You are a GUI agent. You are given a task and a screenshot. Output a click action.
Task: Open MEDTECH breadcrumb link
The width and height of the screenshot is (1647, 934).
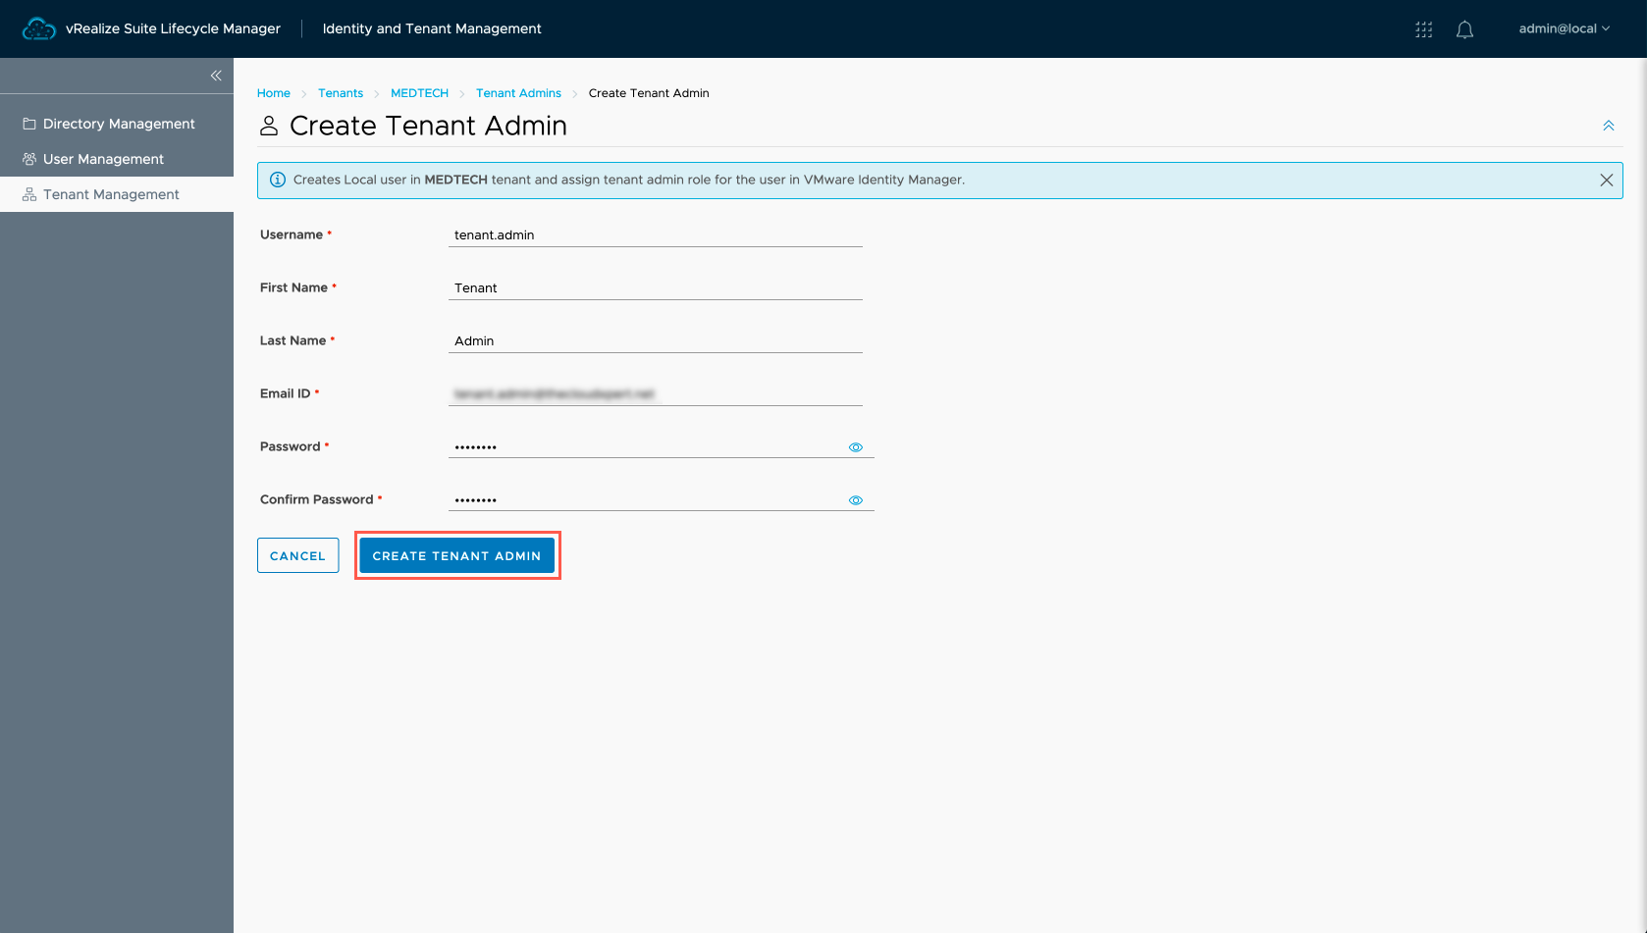click(x=419, y=93)
